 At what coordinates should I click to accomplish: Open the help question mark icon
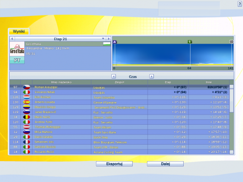pyautogui.click(x=240, y=4)
